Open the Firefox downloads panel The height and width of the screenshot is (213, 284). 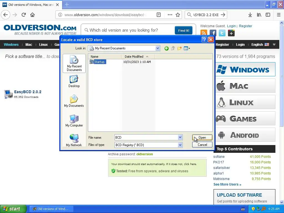[250, 15]
